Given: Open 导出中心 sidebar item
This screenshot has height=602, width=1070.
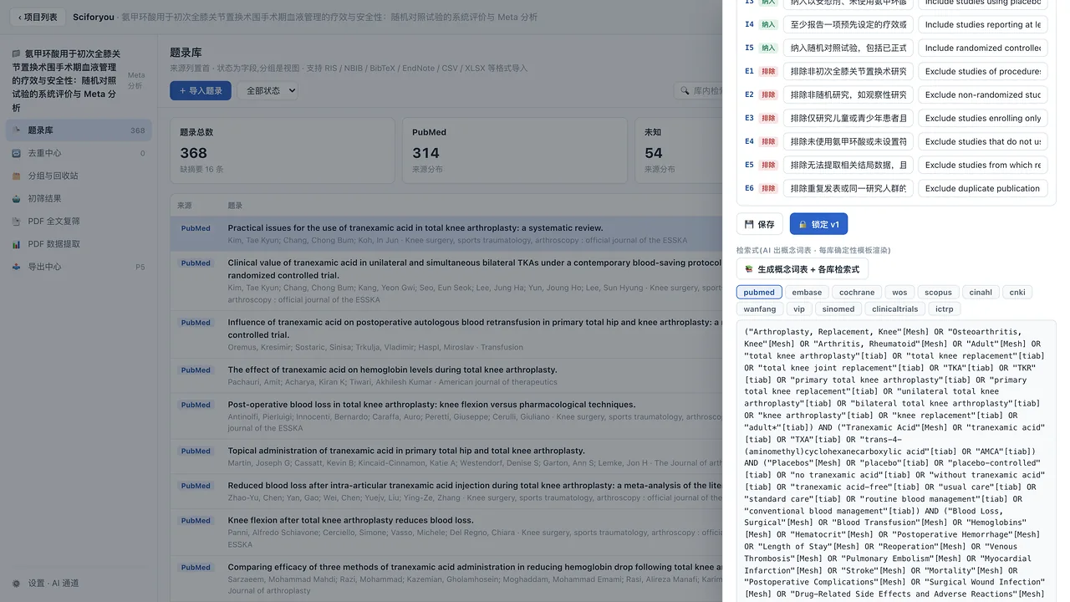Looking at the screenshot, I should (x=79, y=267).
